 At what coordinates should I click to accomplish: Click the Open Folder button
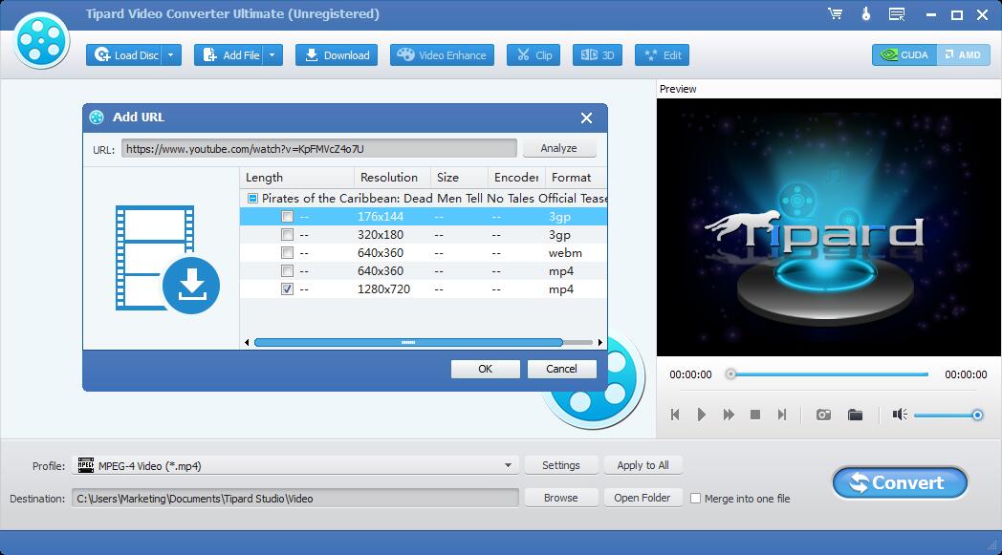coord(643,498)
